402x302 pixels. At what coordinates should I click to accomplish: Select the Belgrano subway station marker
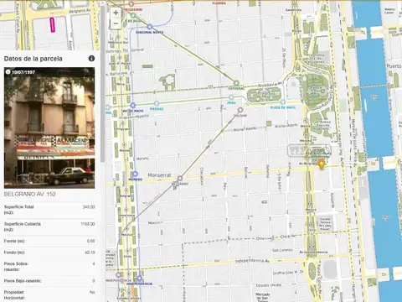click(180, 178)
